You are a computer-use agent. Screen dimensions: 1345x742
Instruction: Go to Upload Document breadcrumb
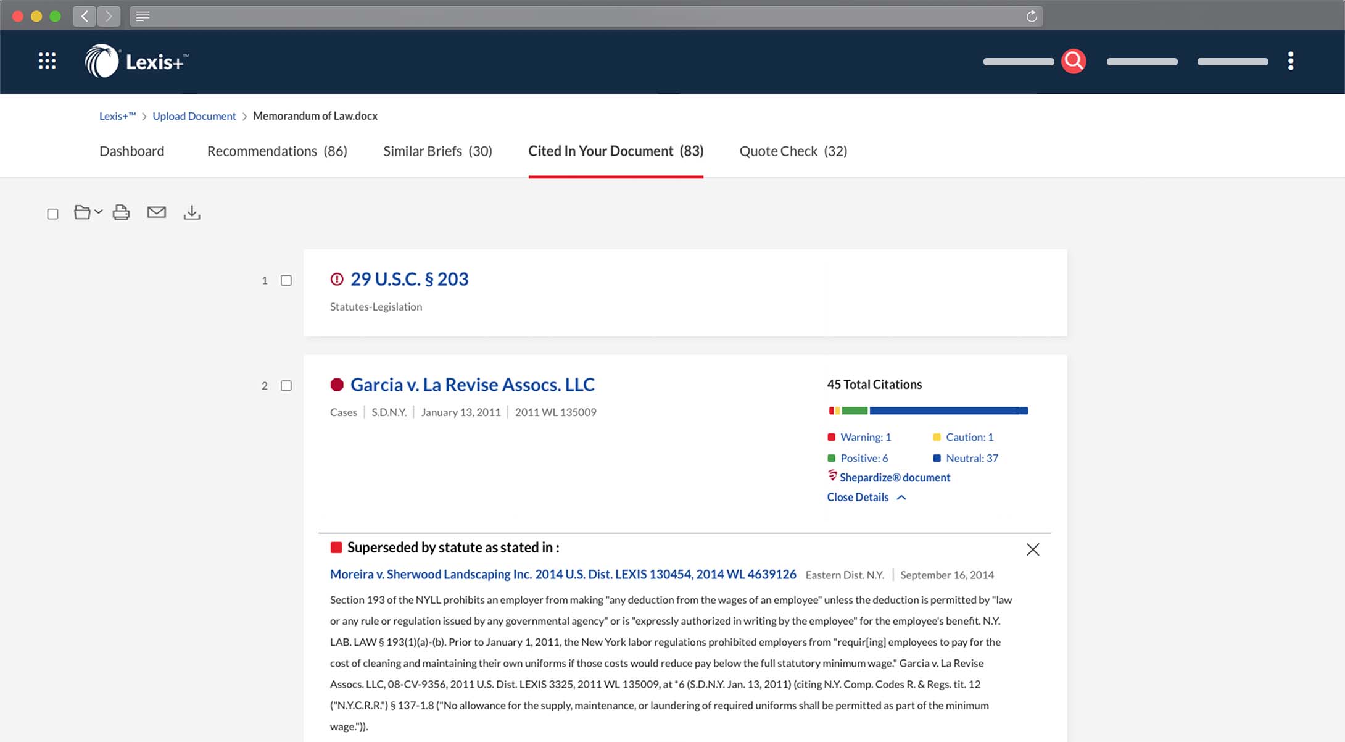194,116
